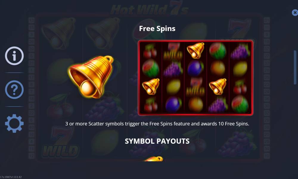Click the watermelon at the bottom right of the example
This screenshot has width=298, height=179.
point(240,104)
